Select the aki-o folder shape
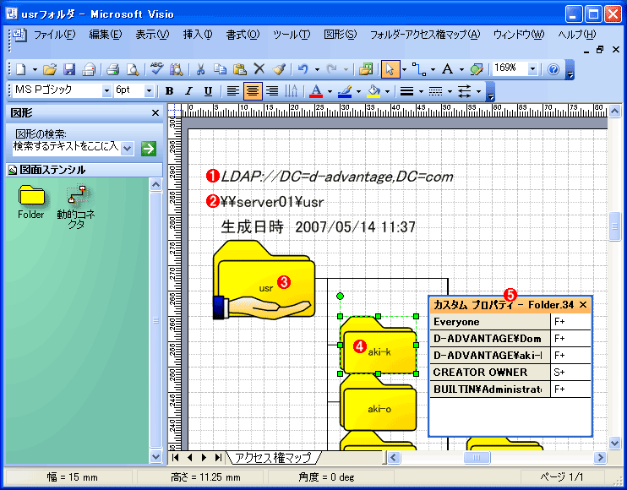Image resolution: width=627 pixels, height=490 pixels. pyautogui.click(x=379, y=404)
